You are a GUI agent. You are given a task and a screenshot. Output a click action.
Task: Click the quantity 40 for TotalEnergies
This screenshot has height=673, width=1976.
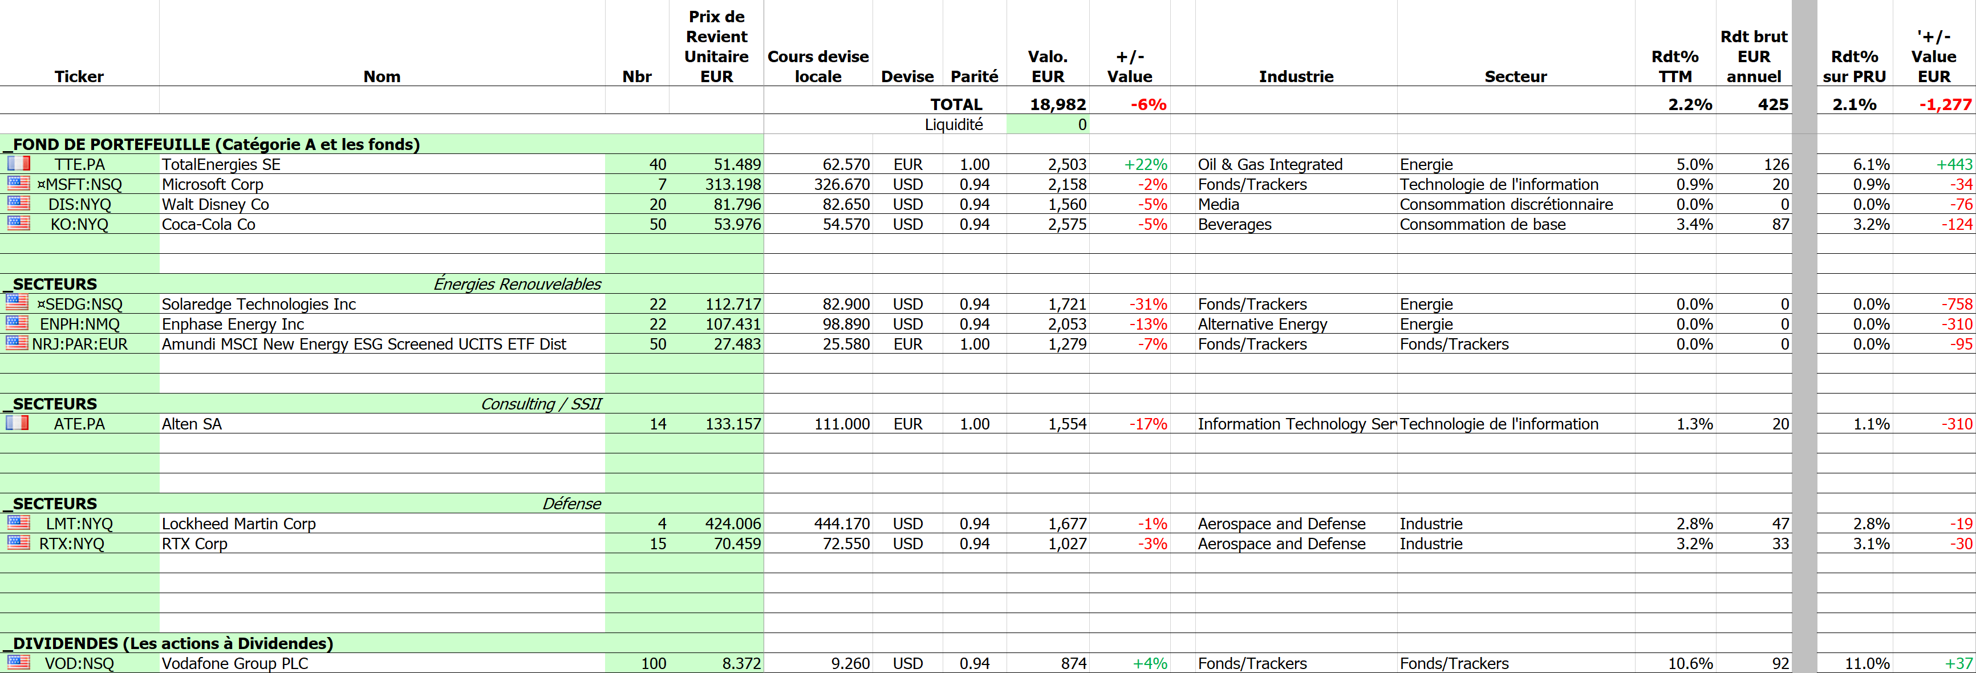(636, 164)
